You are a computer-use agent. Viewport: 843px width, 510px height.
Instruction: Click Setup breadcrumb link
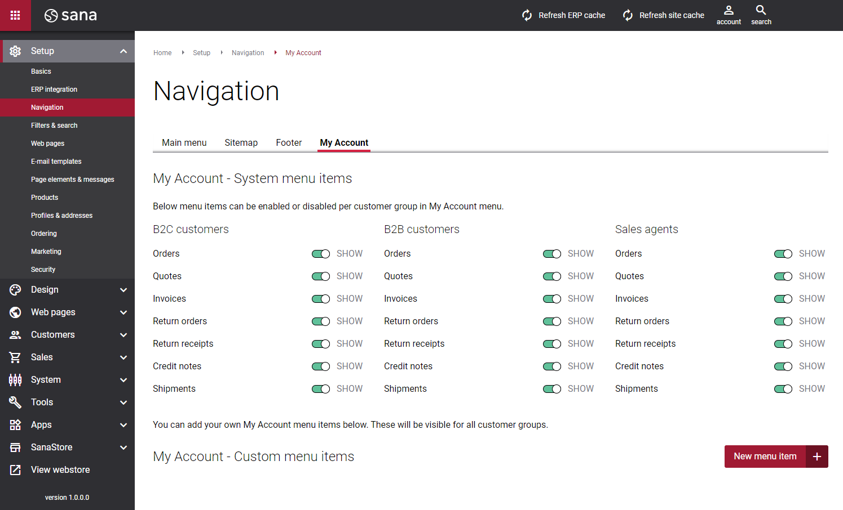pyautogui.click(x=201, y=53)
